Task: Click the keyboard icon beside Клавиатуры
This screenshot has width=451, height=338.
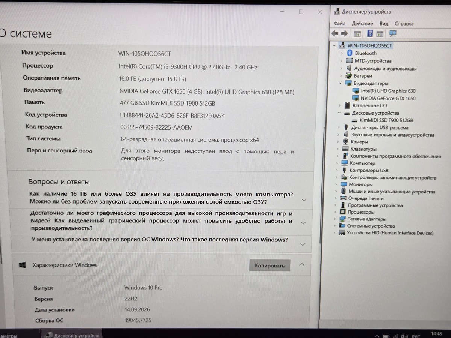Action: point(345,149)
